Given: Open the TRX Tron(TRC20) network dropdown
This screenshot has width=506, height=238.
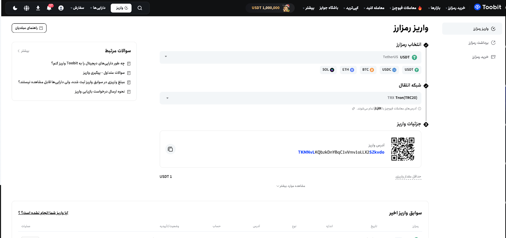Looking at the screenshot, I should tap(290, 98).
